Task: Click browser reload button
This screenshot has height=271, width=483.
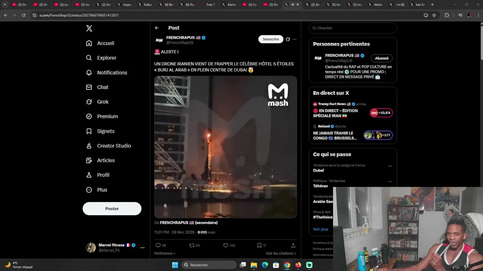Action: click(24, 15)
